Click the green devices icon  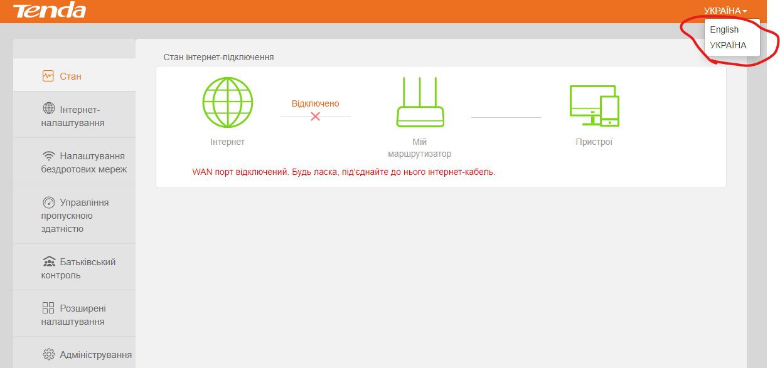pyautogui.click(x=594, y=105)
